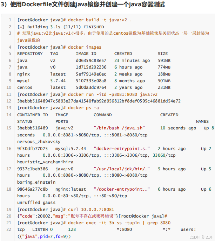Click '2 years ago' created value
215x241 pixels.
(128, 87)
